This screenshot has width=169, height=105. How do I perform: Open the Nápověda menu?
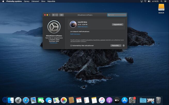coord(51,1)
